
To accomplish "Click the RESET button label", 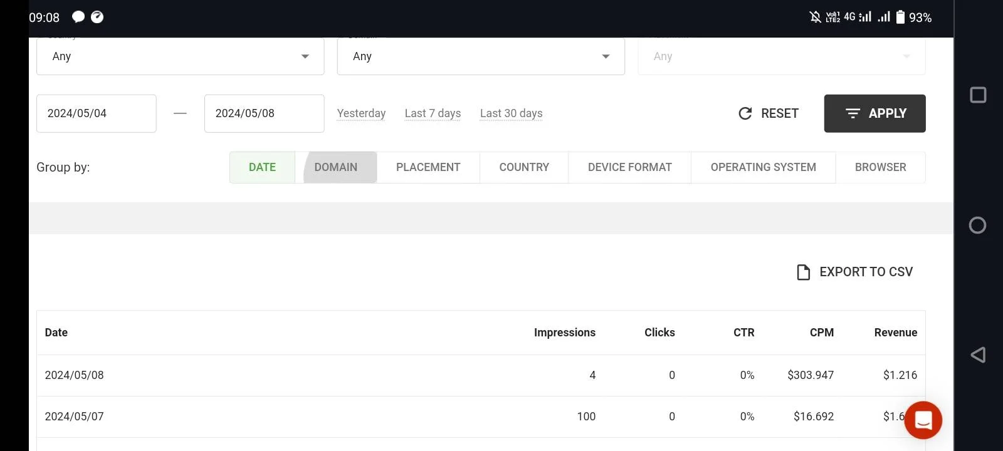I will pyautogui.click(x=780, y=113).
